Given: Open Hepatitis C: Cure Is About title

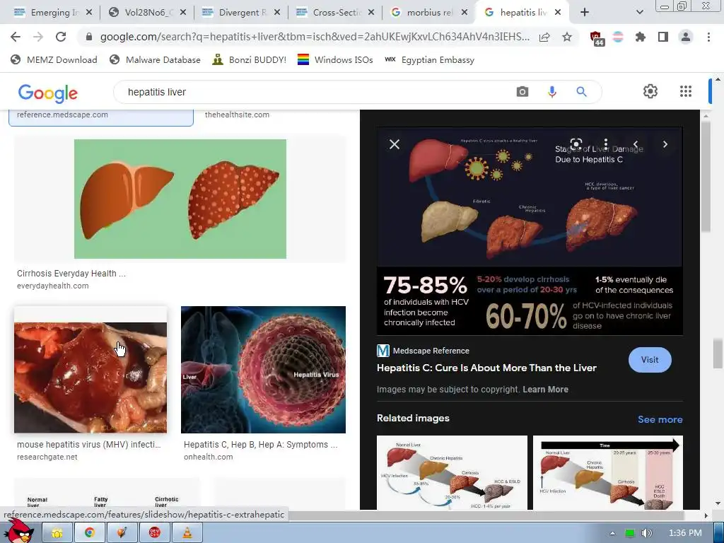Looking at the screenshot, I should pos(486,368).
